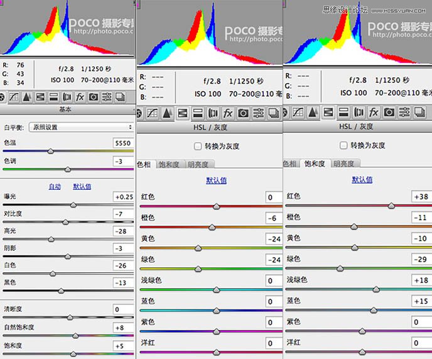Screen dimensions: 432x359
Task: Open Camera Calibration icon in middle panel
Action: point(242,113)
